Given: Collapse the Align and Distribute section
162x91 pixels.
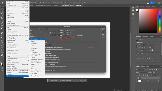Looking at the screenshot, I should (136, 54).
